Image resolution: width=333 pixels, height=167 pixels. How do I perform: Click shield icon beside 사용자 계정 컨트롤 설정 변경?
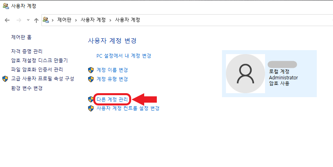[91, 109]
